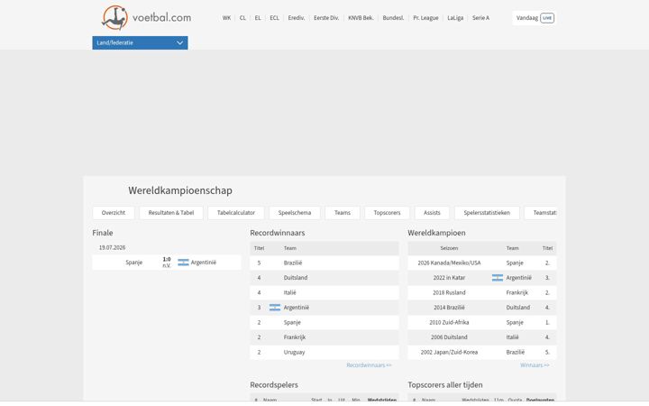Click Duitsland in Recordwinnaars table

click(296, 278)
